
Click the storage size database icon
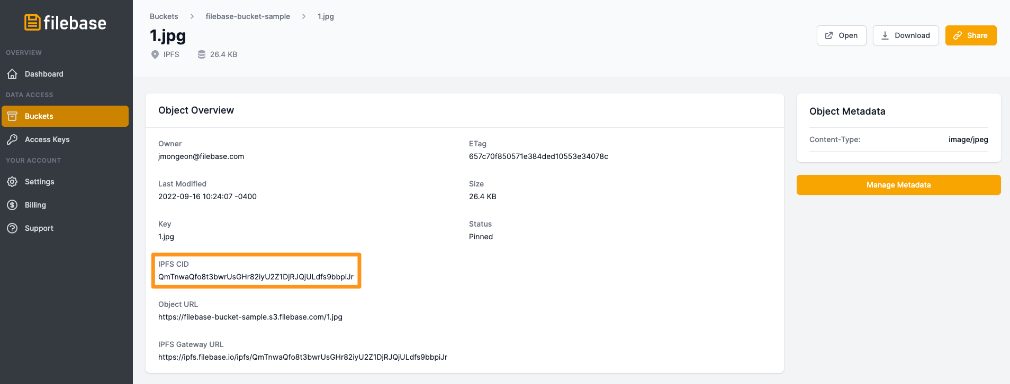(202, 54)
